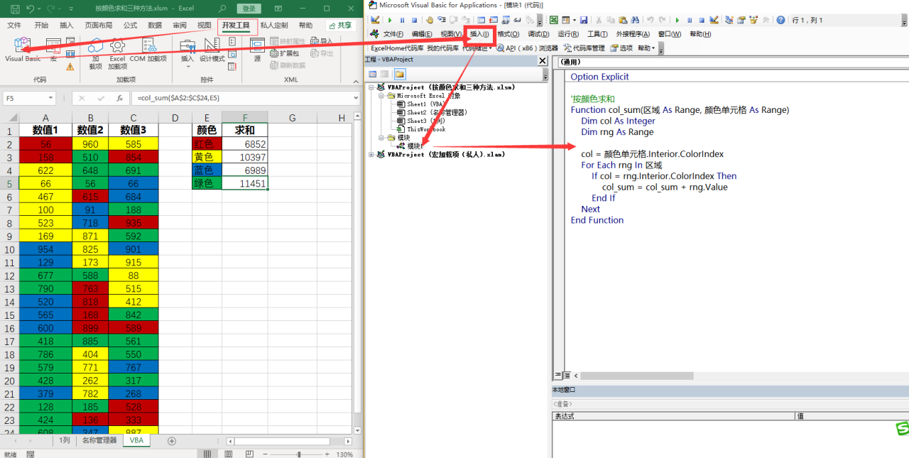The image size is (909, 458).
Task: Click the insert function fx button
Action: pyautogui.click(x=119, y=98)
